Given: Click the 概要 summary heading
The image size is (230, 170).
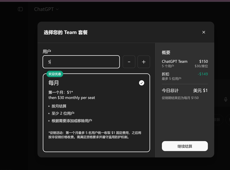Looking at the screenshot, I should 166,52.
